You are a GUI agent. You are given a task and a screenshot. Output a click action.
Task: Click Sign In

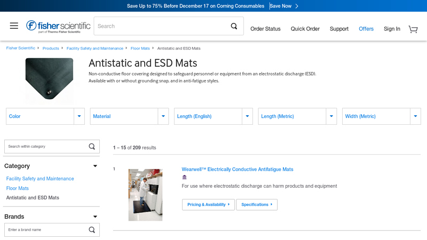(392, 29)
